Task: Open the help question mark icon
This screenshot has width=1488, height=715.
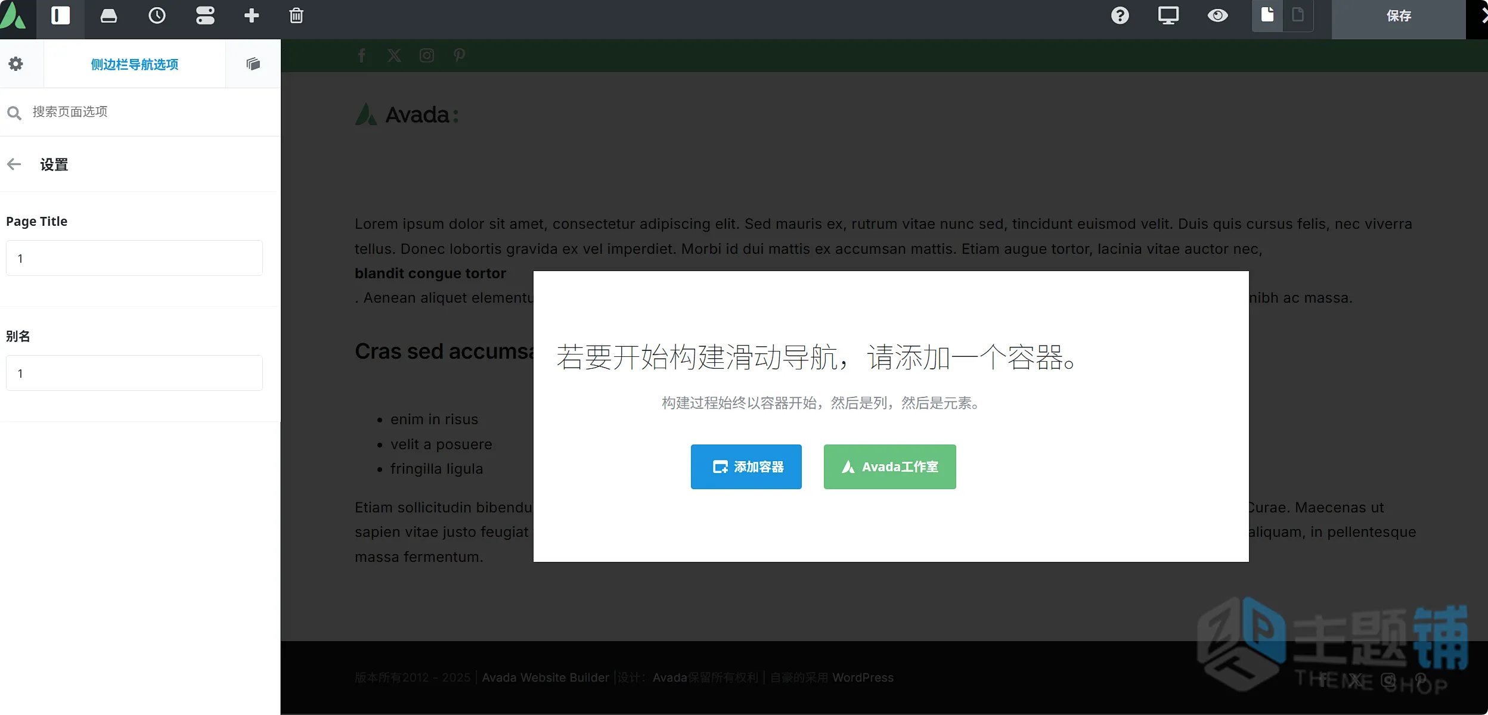Action: (1120, 15)
